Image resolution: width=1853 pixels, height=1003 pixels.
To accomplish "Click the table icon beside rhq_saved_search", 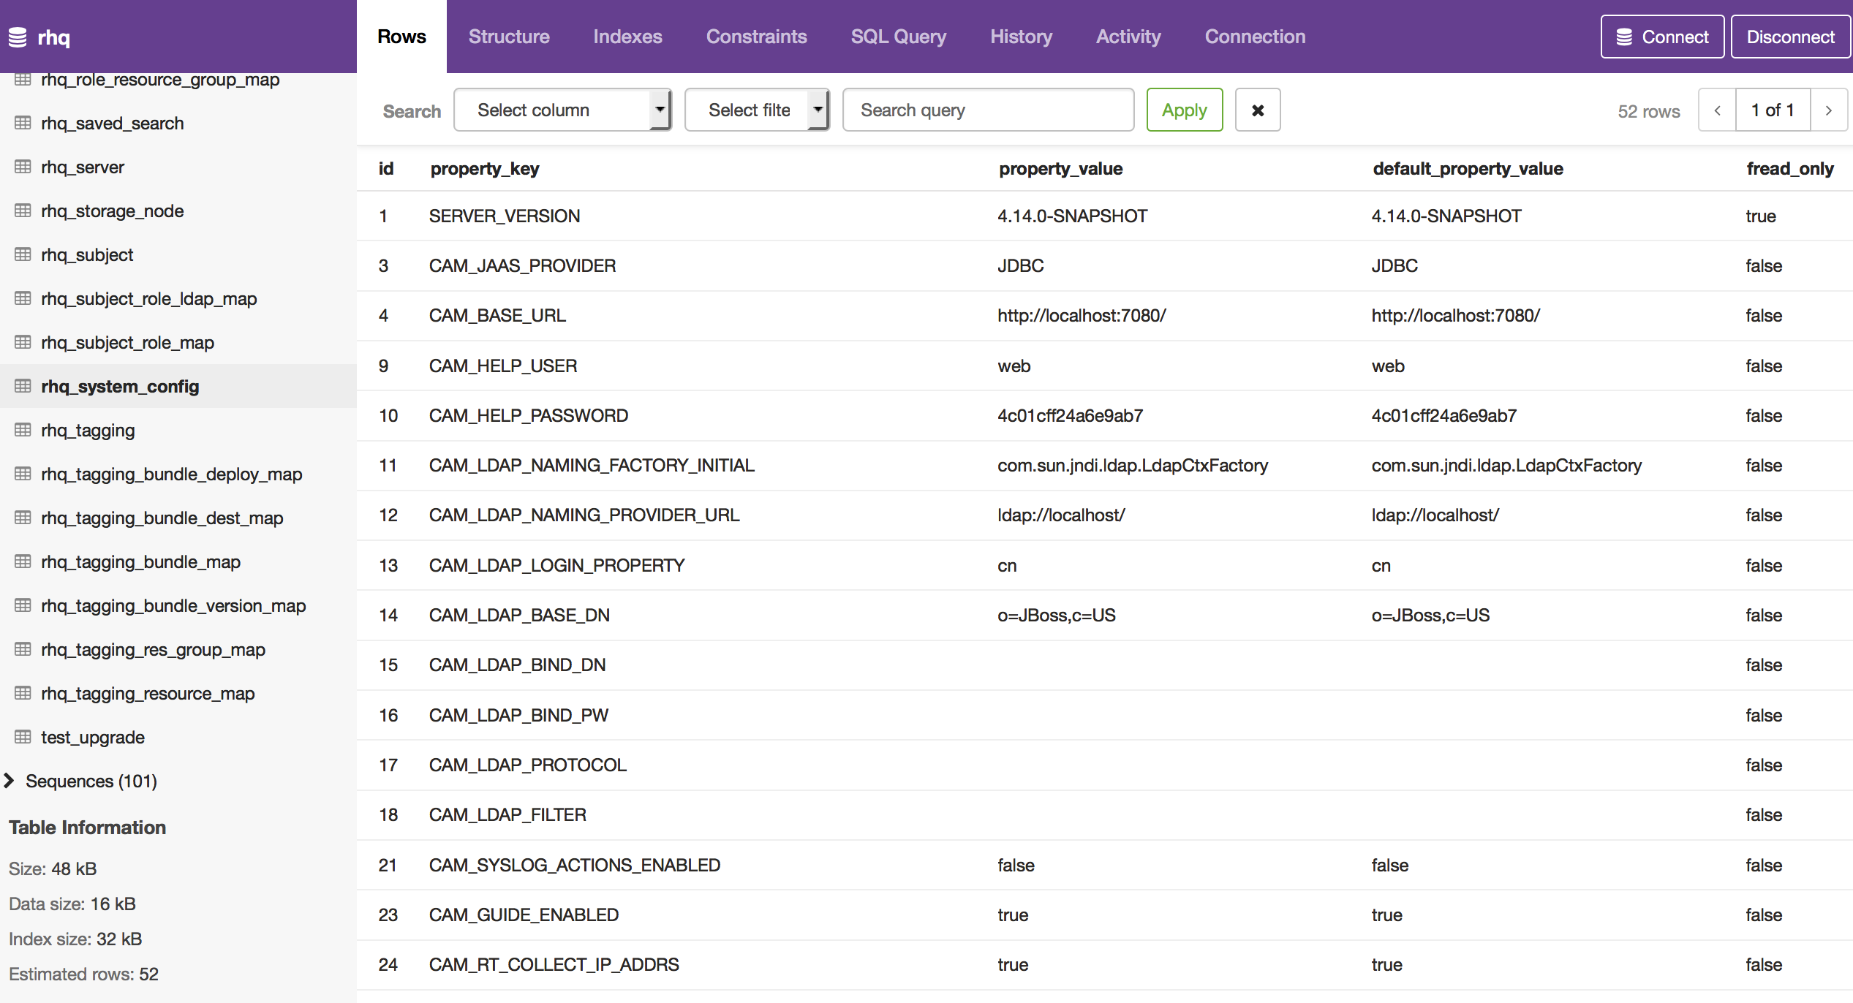I will tap(23, 124).
